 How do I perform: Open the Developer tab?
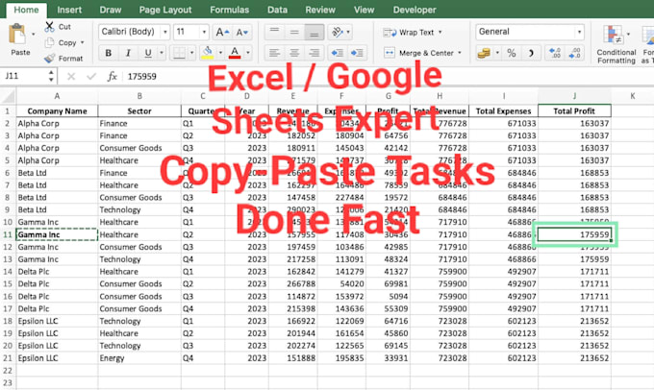coord(415,10)
